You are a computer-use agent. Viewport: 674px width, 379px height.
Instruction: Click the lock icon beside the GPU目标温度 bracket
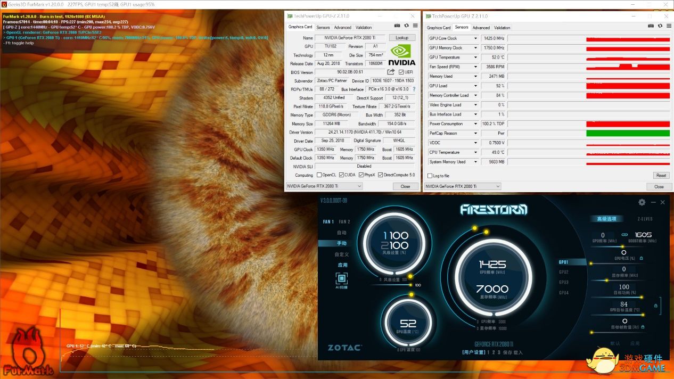coord(656,305)
